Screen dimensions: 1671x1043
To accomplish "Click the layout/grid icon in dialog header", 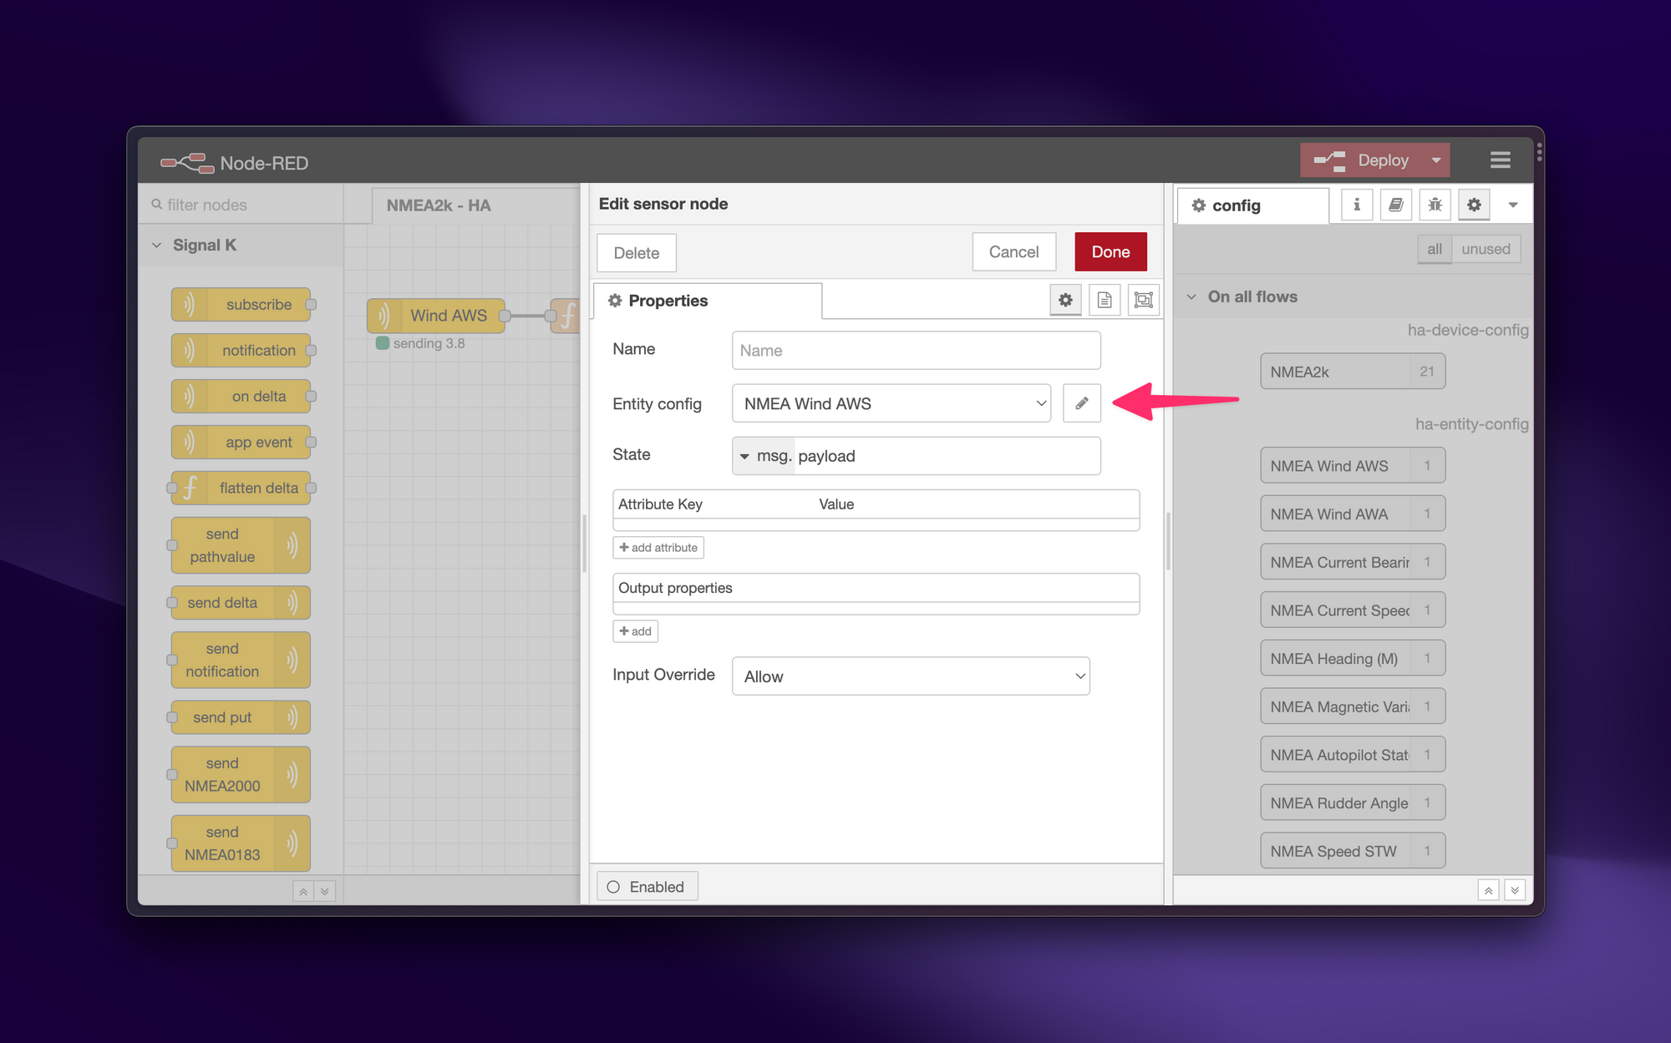I will (1142, 301).
